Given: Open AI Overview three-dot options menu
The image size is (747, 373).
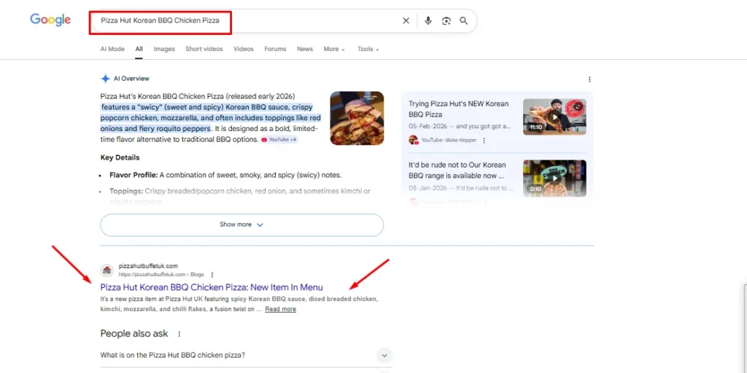Looking at the screenshot, I should point(589,79).
